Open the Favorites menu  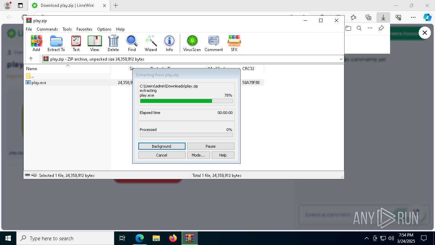click(x=84, y=29)
